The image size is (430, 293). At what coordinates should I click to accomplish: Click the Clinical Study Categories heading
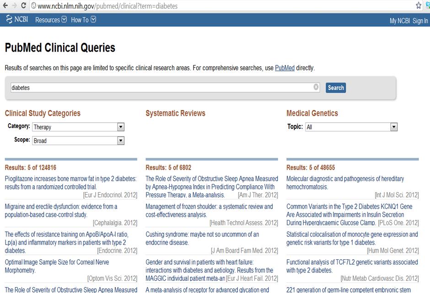point(43,113)
